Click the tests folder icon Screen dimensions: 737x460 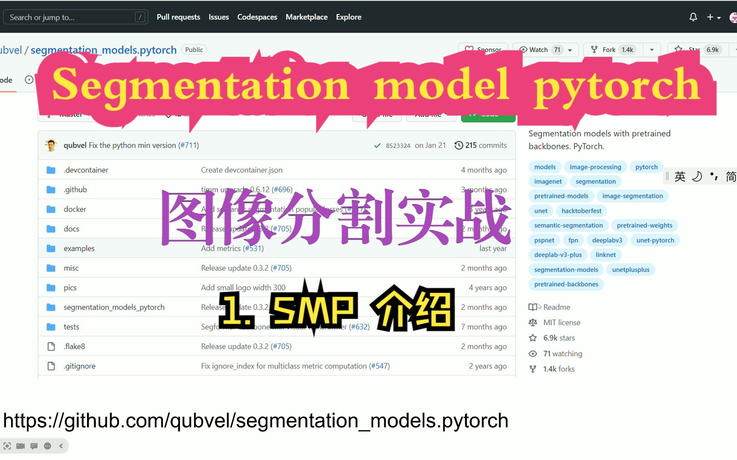[x=51, y=327]
